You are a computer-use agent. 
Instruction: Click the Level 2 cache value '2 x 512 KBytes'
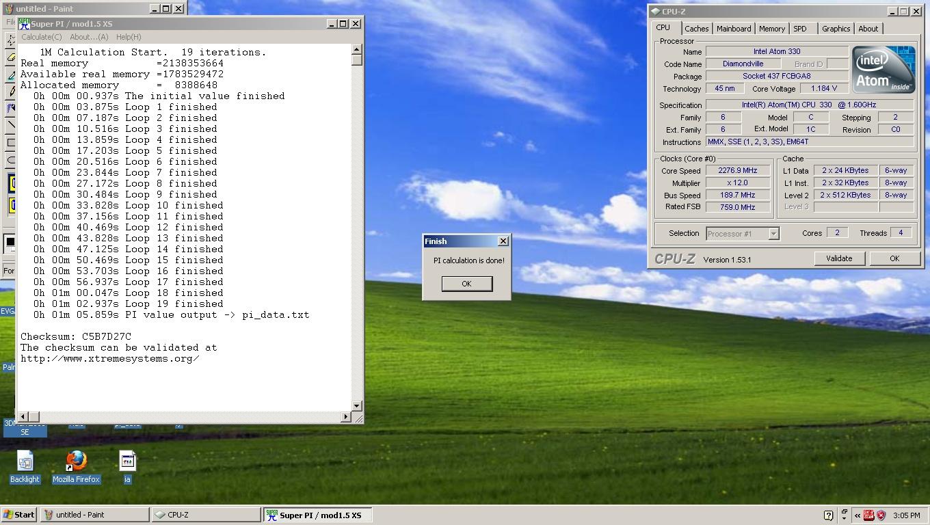point(845,195)
